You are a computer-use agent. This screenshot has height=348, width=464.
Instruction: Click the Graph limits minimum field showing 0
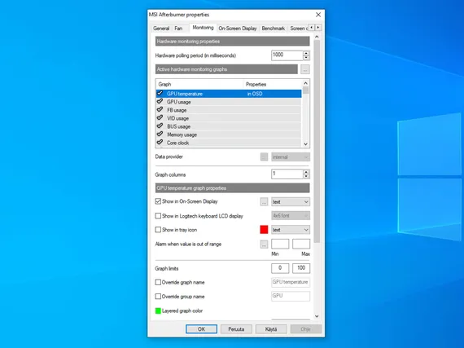click(280, 268)
